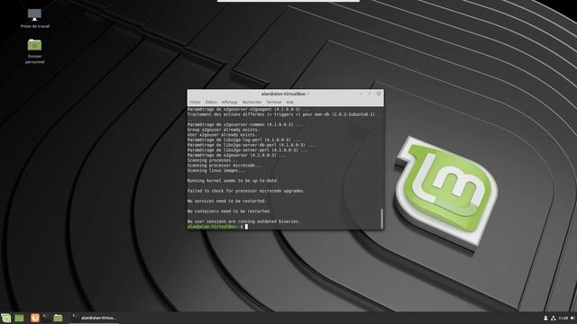Open the file manager panel launcher
Screen dimensions: 577x324
click(58, 318)
